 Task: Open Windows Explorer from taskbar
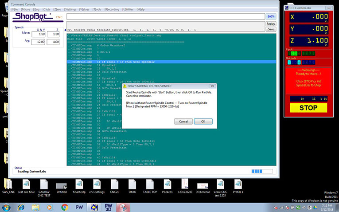pyautogui.click(x=35, y=208)
